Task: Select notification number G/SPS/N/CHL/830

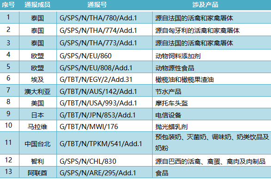Action: [88, 161]
